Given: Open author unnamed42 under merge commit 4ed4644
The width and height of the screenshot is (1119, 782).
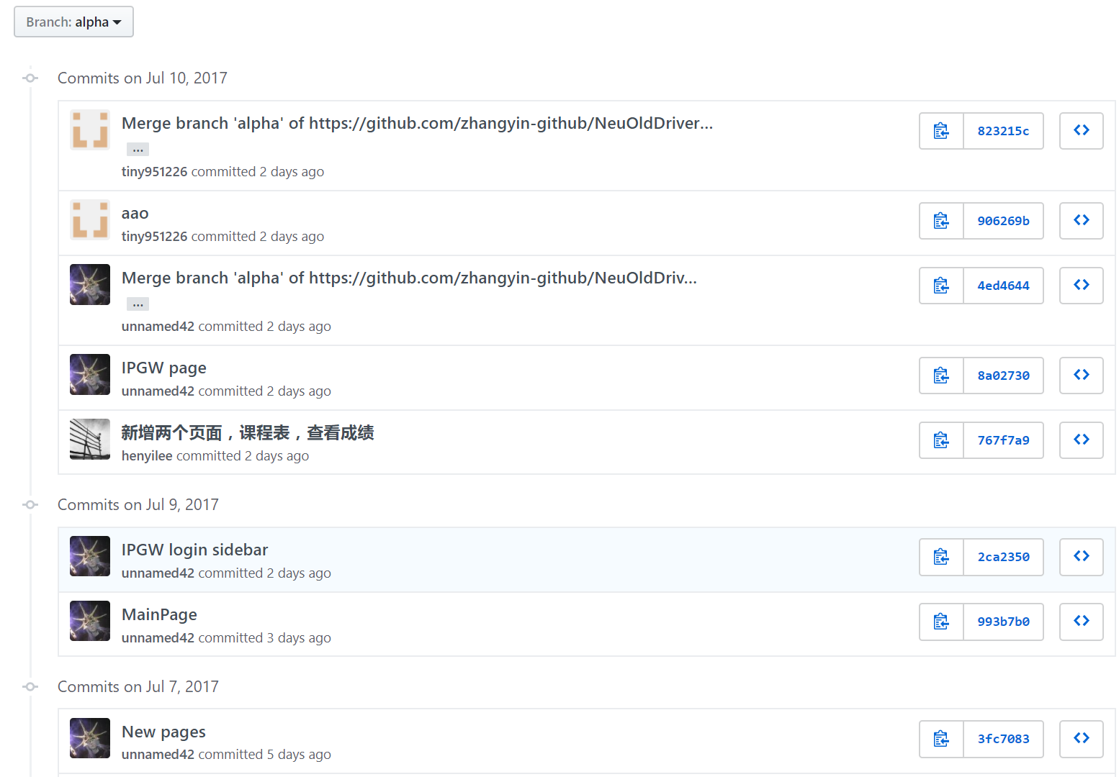Looking at the screenshot, I should pyautogui.click(x=158, y=327).
